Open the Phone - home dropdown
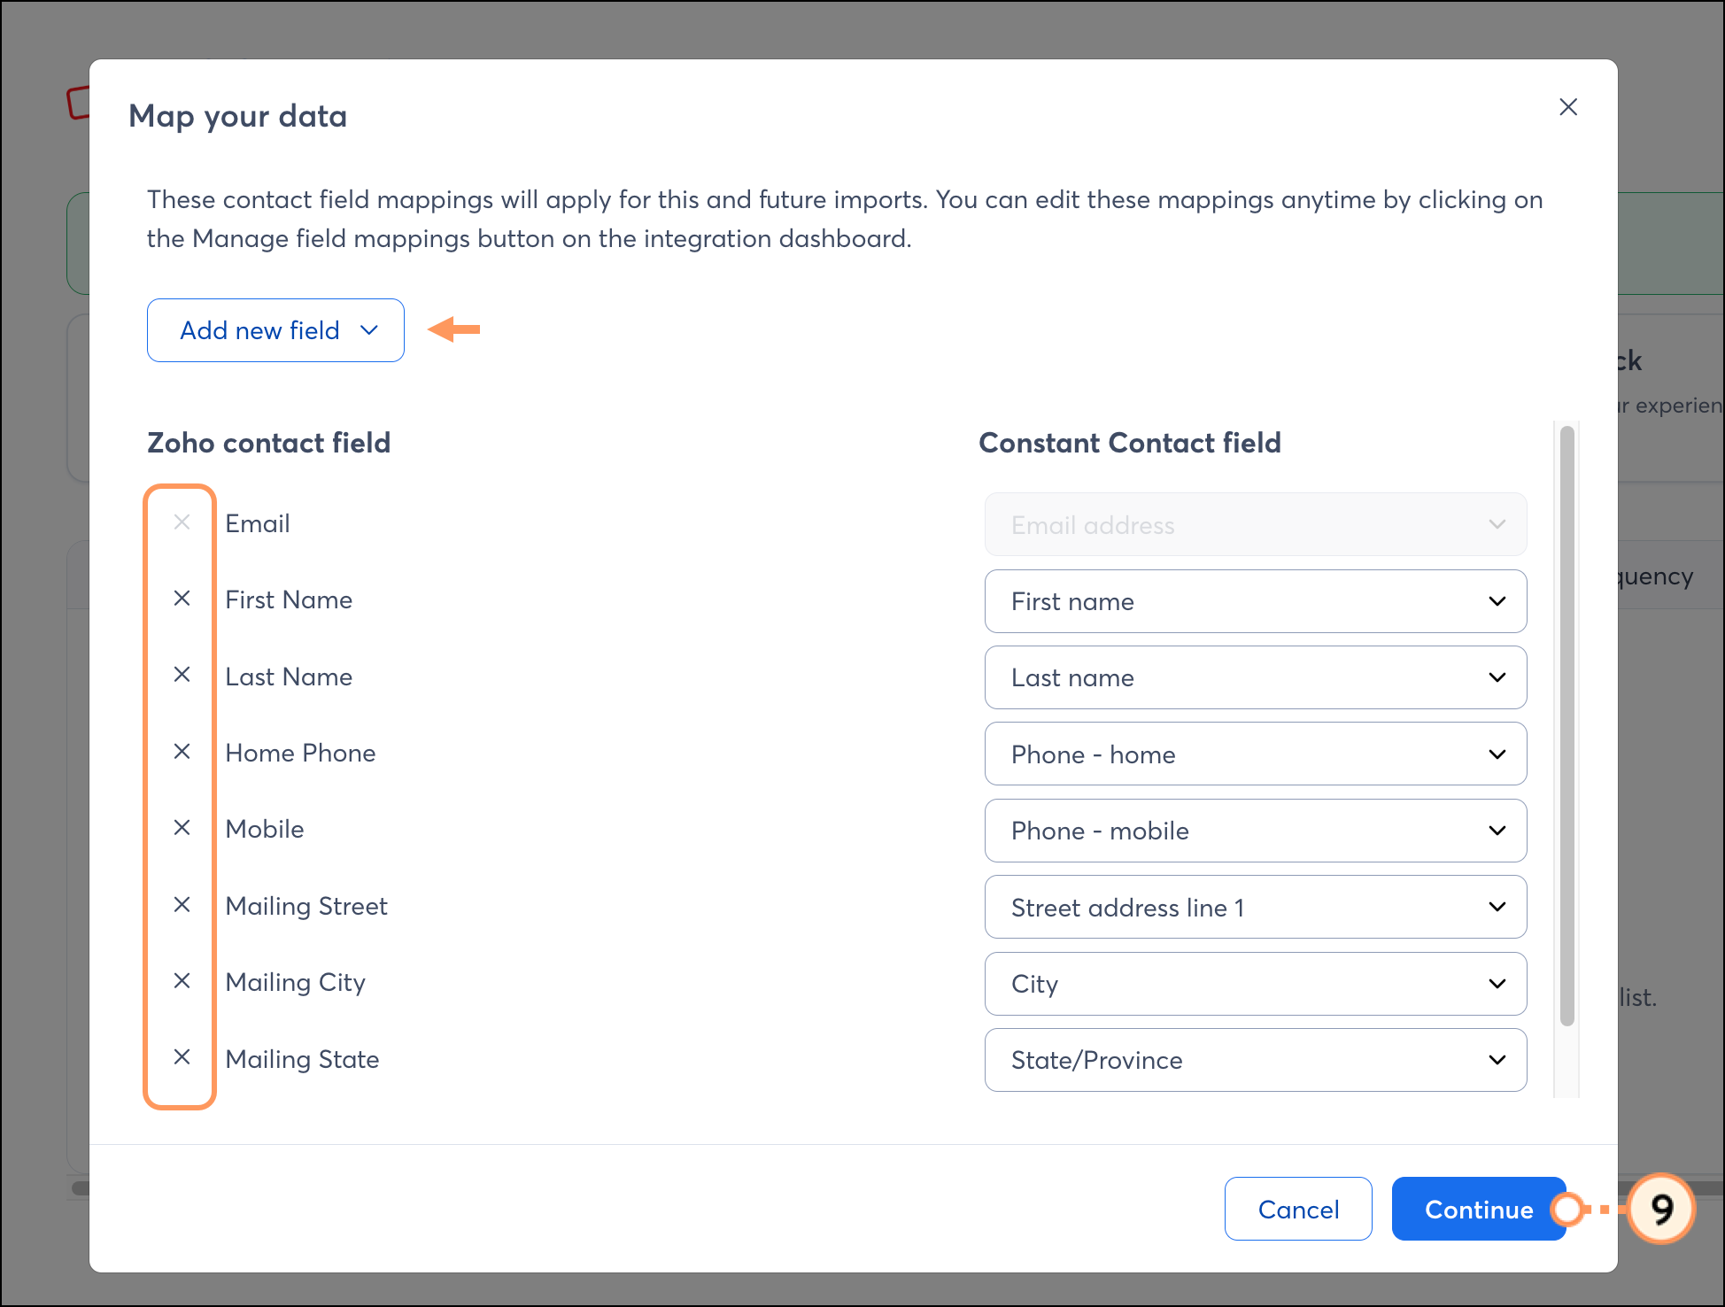The height and width of the screenshot is (1307, 1725). (x=1255, y=754)
